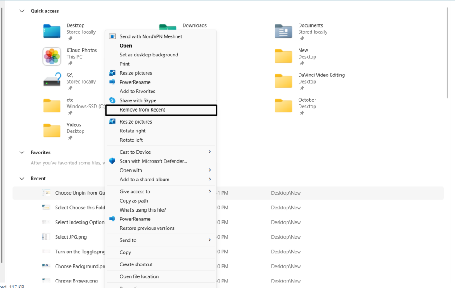Image resolution: width=455 pixels, height=288 pixels.
Task: Expand the Cast to Device submenu
Action: point(210,152)
